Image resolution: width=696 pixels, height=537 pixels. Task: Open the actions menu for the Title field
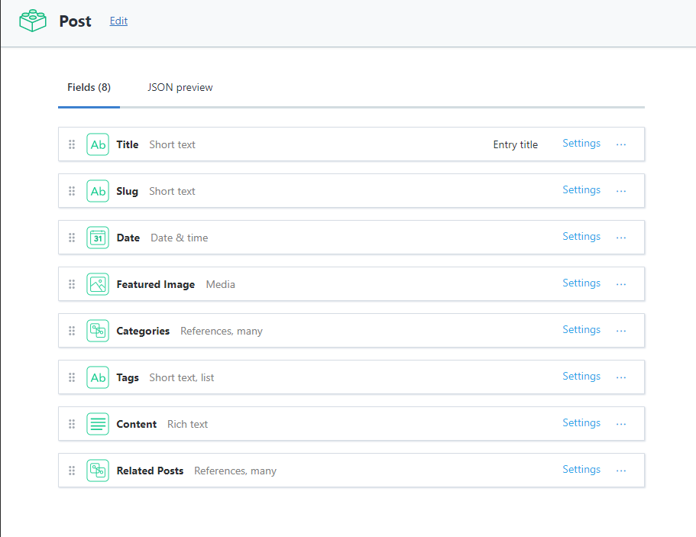coord(620,144)
